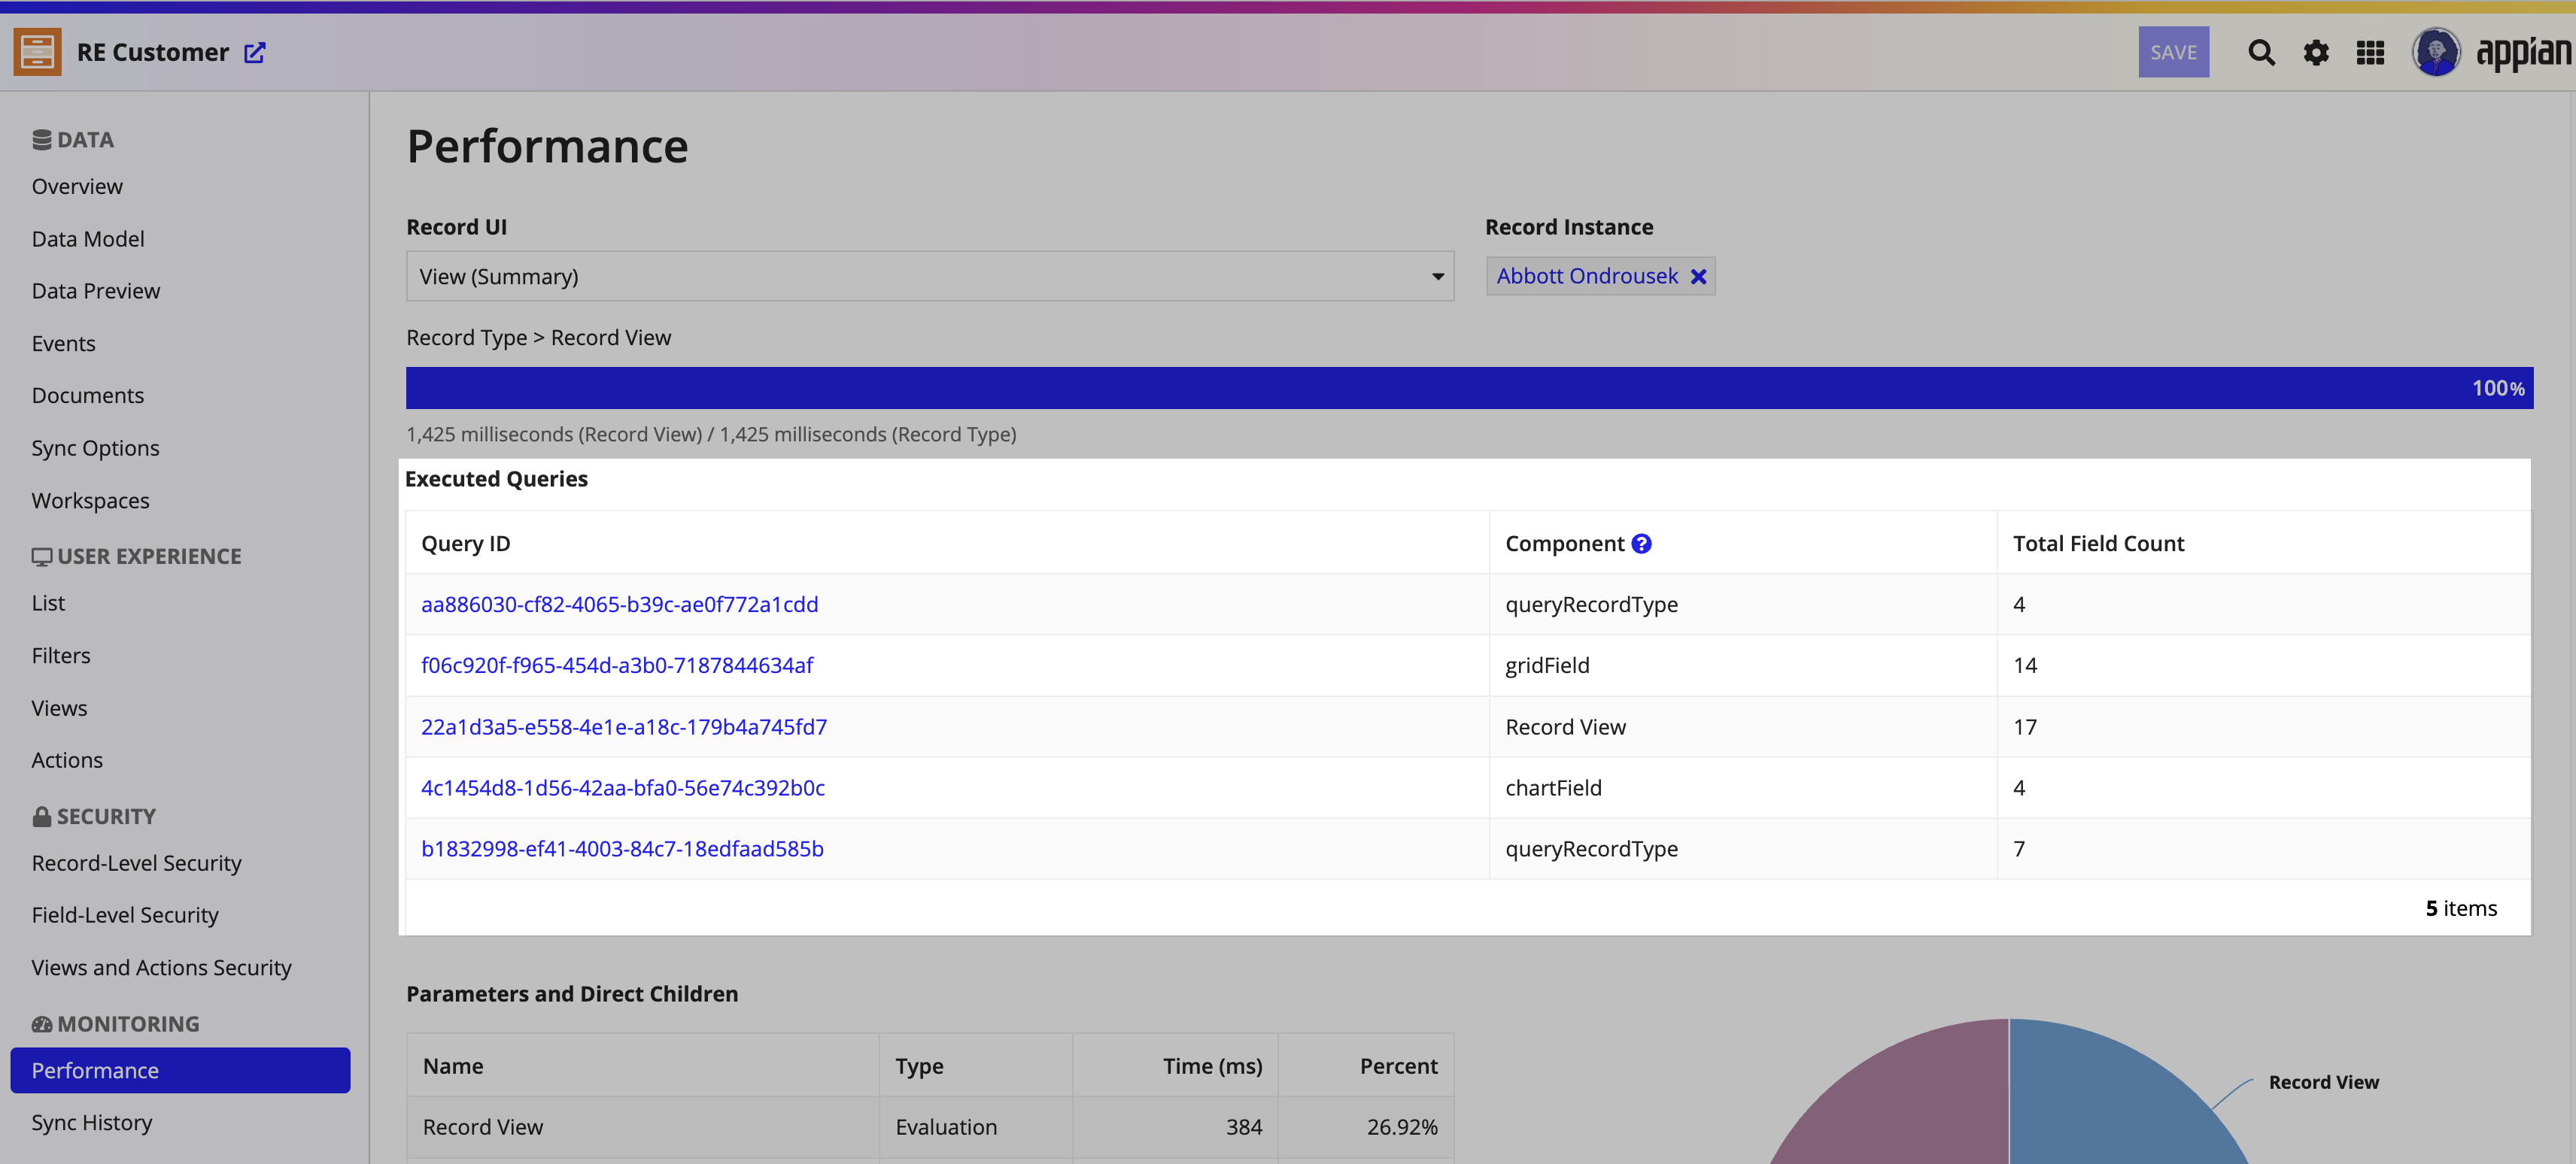
Task: Open chartField query 4c1454d8 link
Action: pyautogui.click(x=622, y=788)
